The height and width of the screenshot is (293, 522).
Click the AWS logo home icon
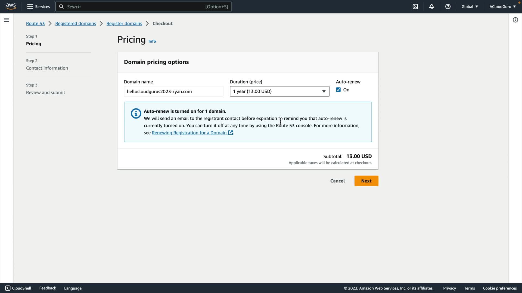[x=11, y=6]
